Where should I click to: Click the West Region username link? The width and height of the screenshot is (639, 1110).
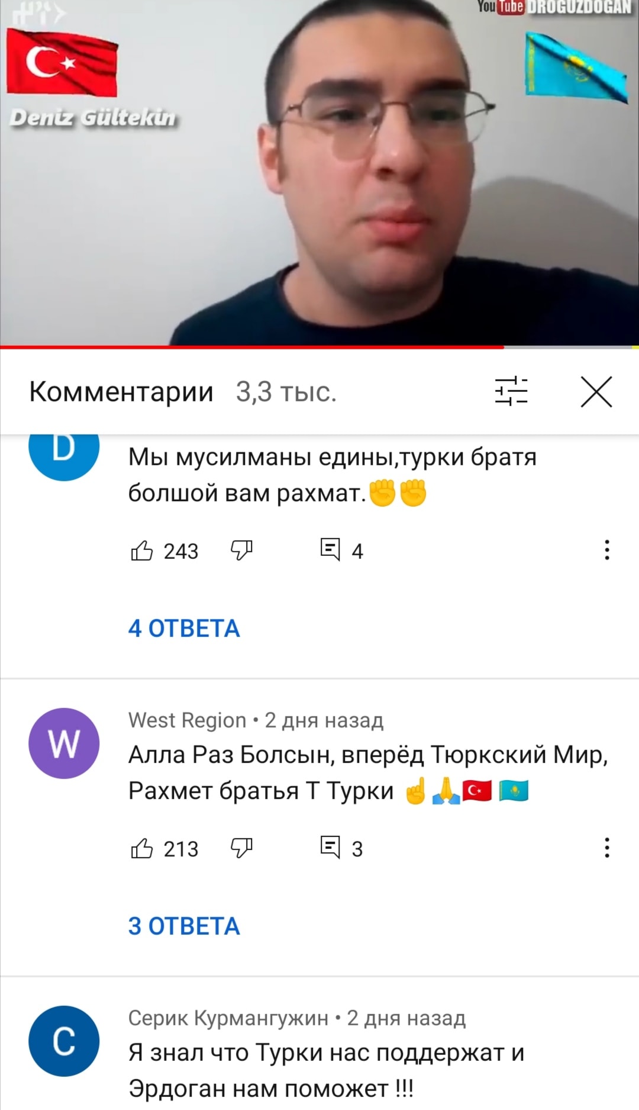pyautogui.click(x=187, y=720)
